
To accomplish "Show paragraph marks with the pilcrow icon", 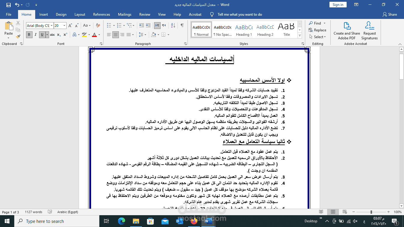I will pyautogui.click(x=182, y=26).
